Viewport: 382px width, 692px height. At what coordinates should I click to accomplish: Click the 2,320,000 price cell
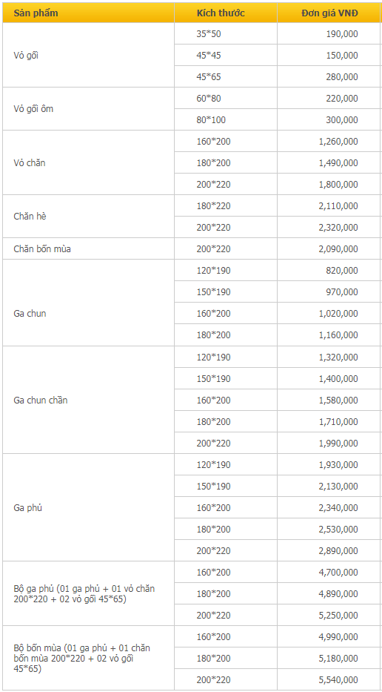[328, 227]
